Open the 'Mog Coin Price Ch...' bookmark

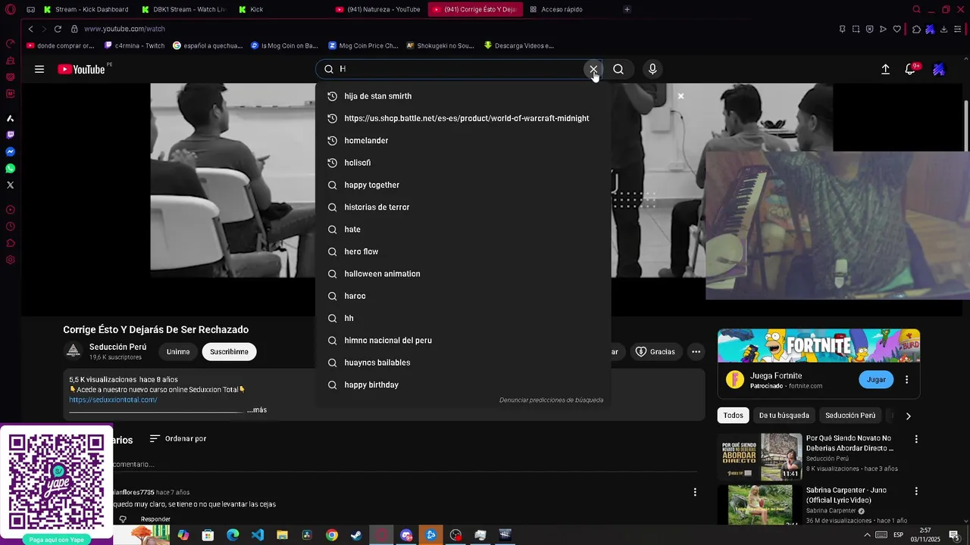[x=363, y=45]
